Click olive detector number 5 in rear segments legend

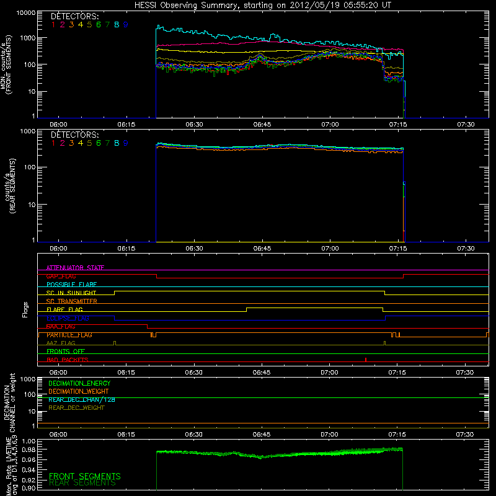click(x=89, y=143)
